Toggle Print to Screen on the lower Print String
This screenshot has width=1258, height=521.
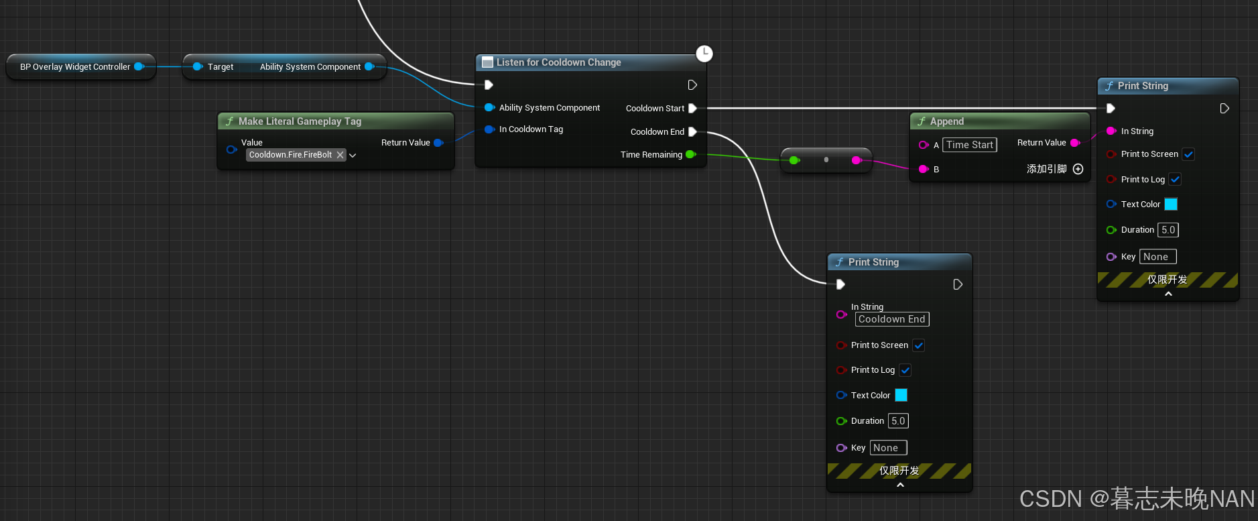(x=918, y=345)
